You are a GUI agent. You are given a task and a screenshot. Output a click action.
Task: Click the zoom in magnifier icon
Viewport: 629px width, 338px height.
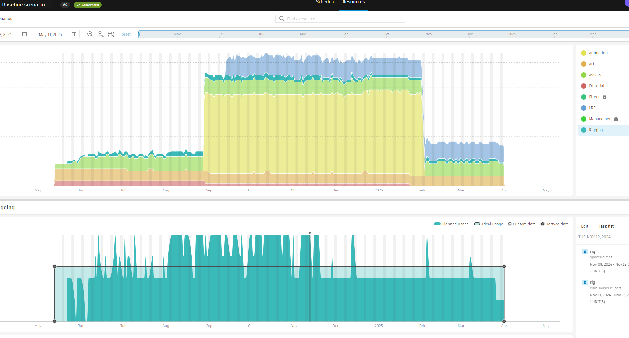101,34
